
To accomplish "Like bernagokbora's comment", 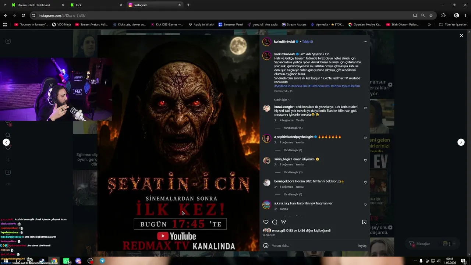I will [x=365, y=183].
